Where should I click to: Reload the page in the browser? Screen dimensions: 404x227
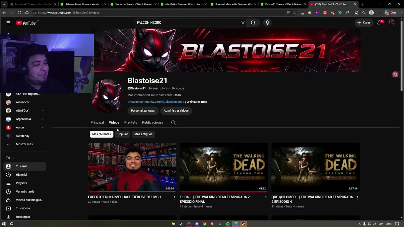point(19,13)
